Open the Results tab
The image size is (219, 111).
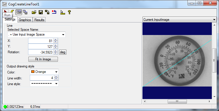(39, 20)
